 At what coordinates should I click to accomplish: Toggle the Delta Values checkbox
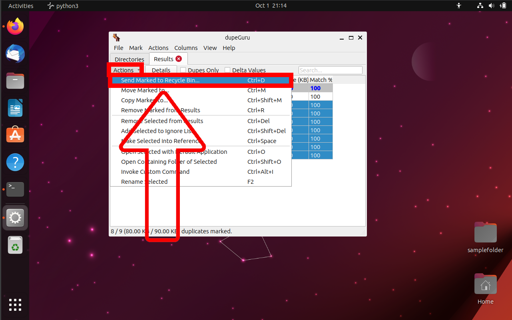[x=227, y=70]
